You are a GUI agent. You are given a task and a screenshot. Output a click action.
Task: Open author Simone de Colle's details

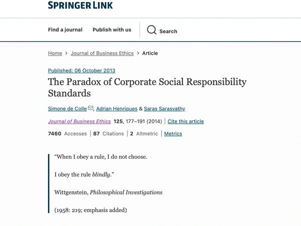coord(67,109)
